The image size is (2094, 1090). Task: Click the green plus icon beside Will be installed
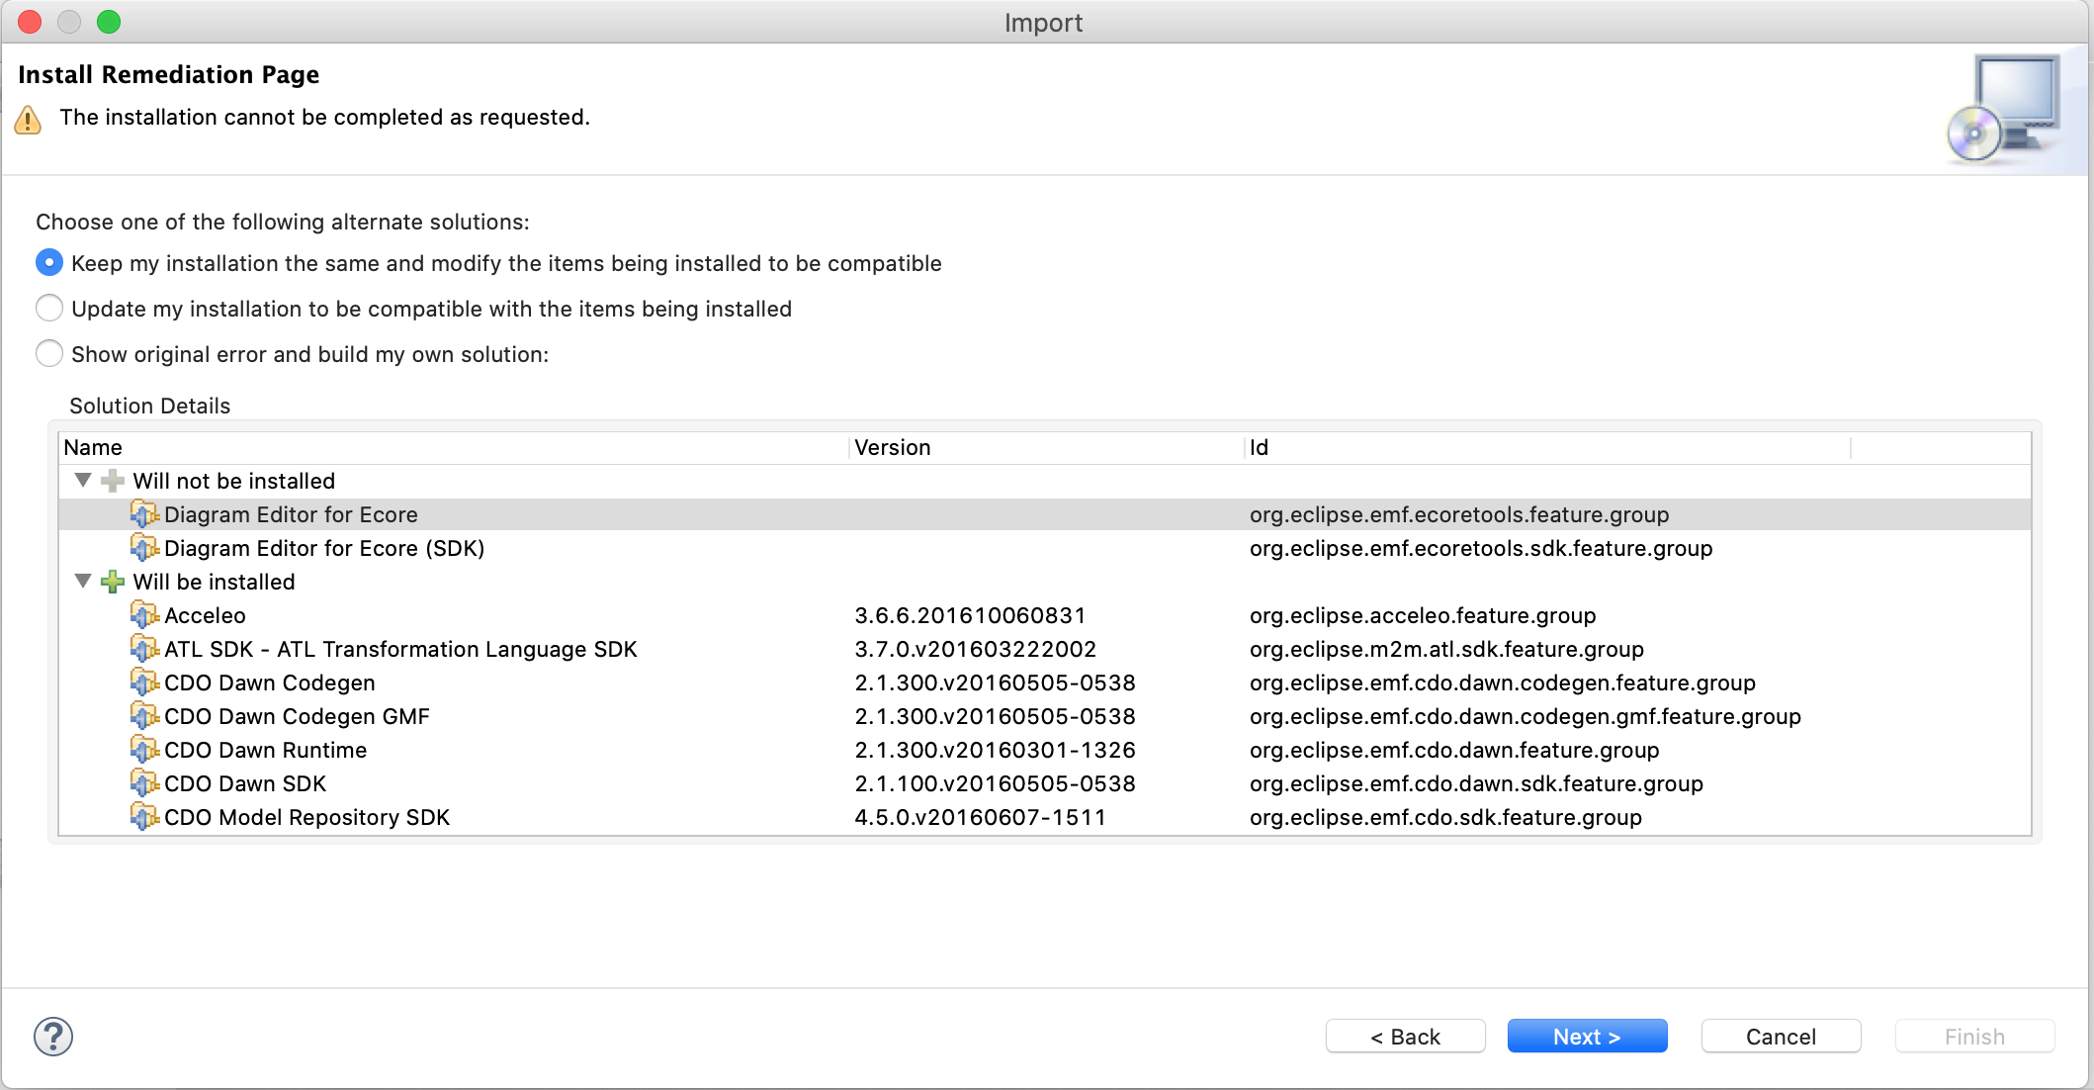click(x=113, y=582)
